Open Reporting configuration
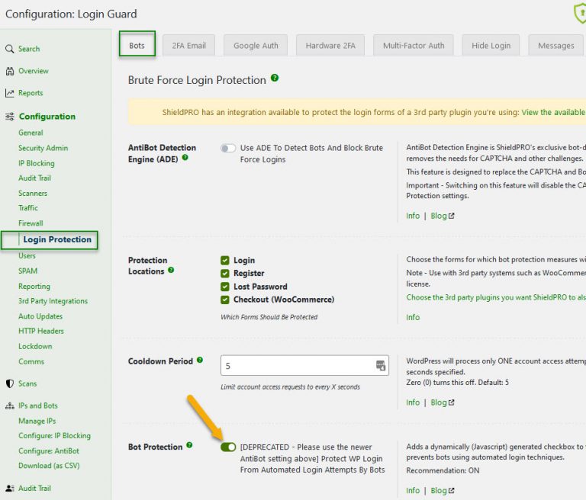586x500 pixels. 34,287
